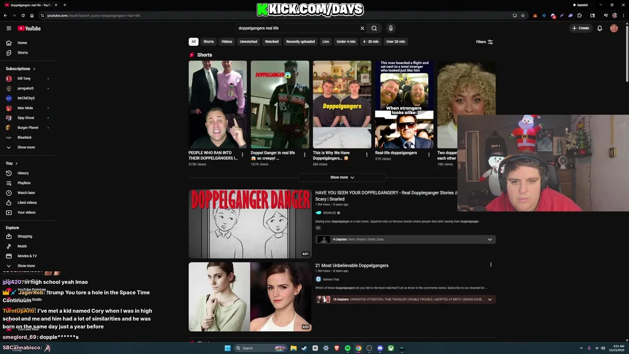Screen dimensions: 629x354
Task: Open the search Filters panel
Action: pyautogui.click(x=485, y=42)
